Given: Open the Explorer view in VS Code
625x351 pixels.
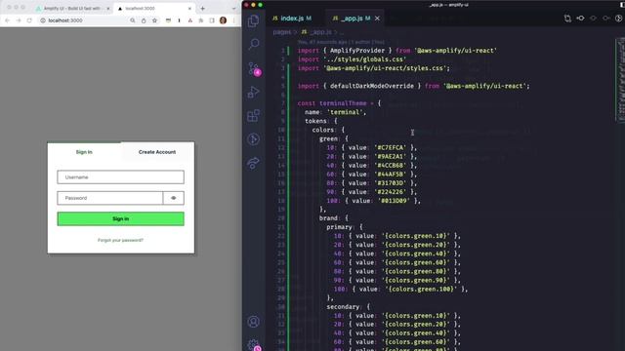Looking at the screenshot, I should click(x=254, y=20).
